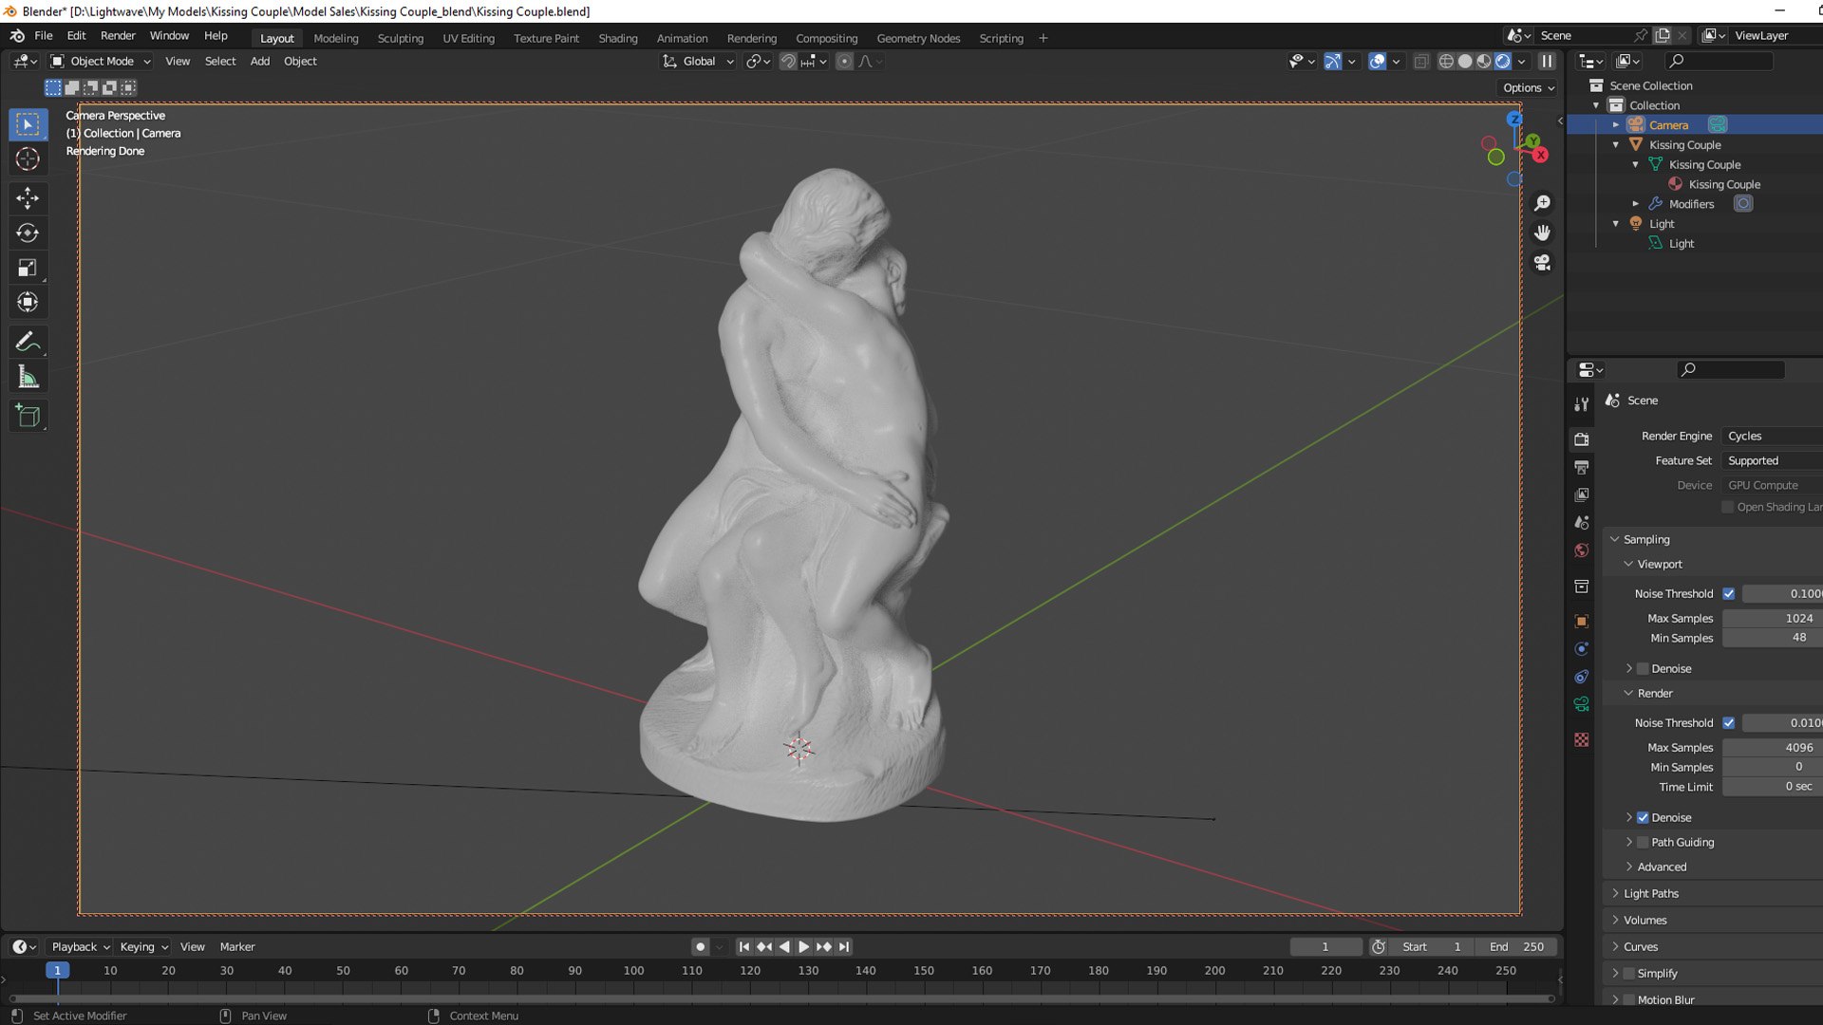Switch to rendered viewport shading
Image resolution: width=1823 pixels, height=1025 pixels.
point(1502,61)
